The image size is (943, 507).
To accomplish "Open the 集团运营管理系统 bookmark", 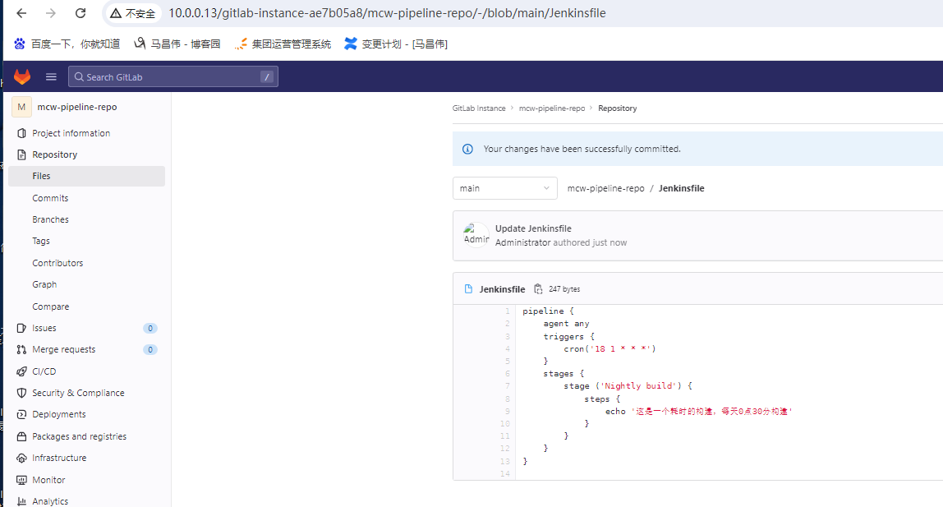I will pos(283,44).
